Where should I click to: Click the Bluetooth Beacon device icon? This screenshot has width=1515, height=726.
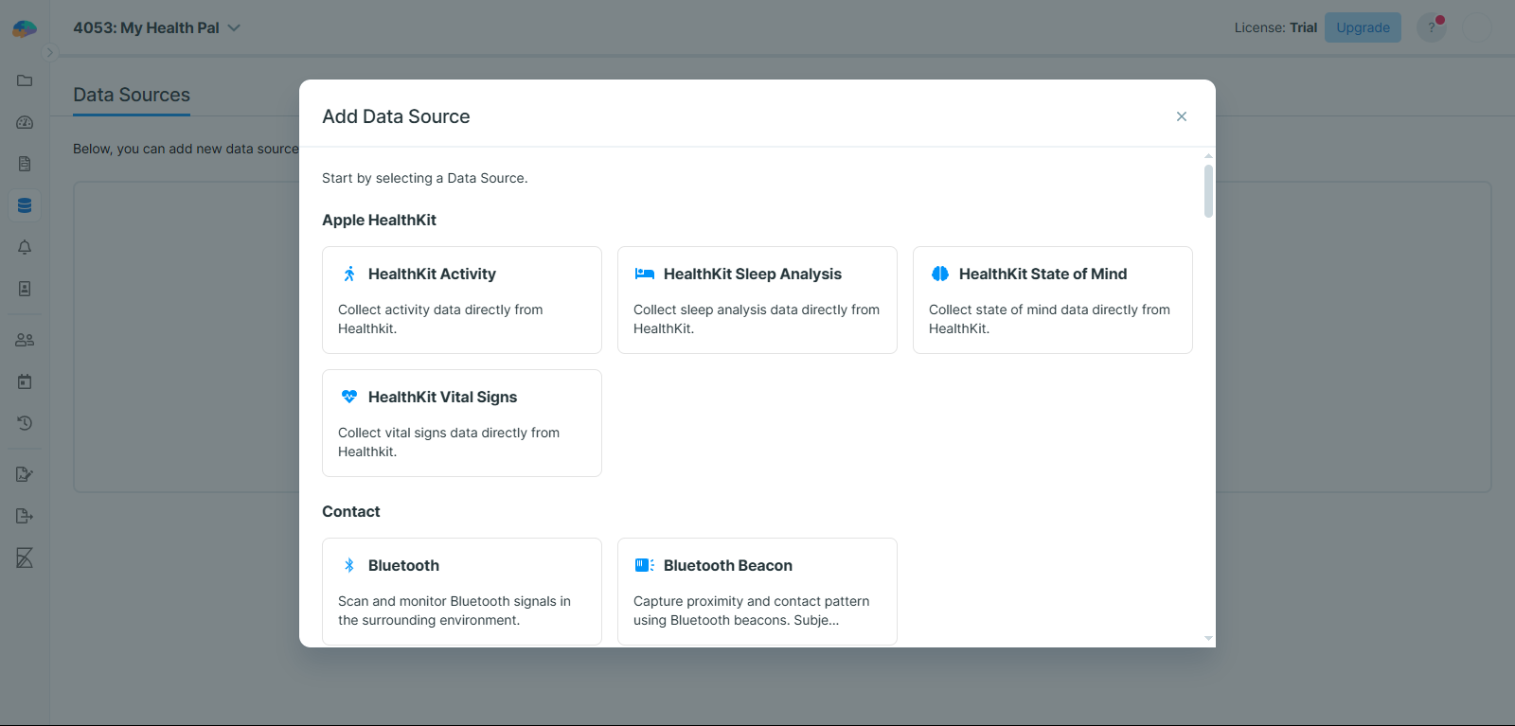click(645, 565)
